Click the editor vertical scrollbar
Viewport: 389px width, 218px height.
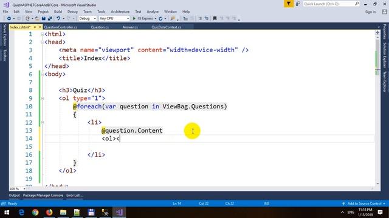377,110
